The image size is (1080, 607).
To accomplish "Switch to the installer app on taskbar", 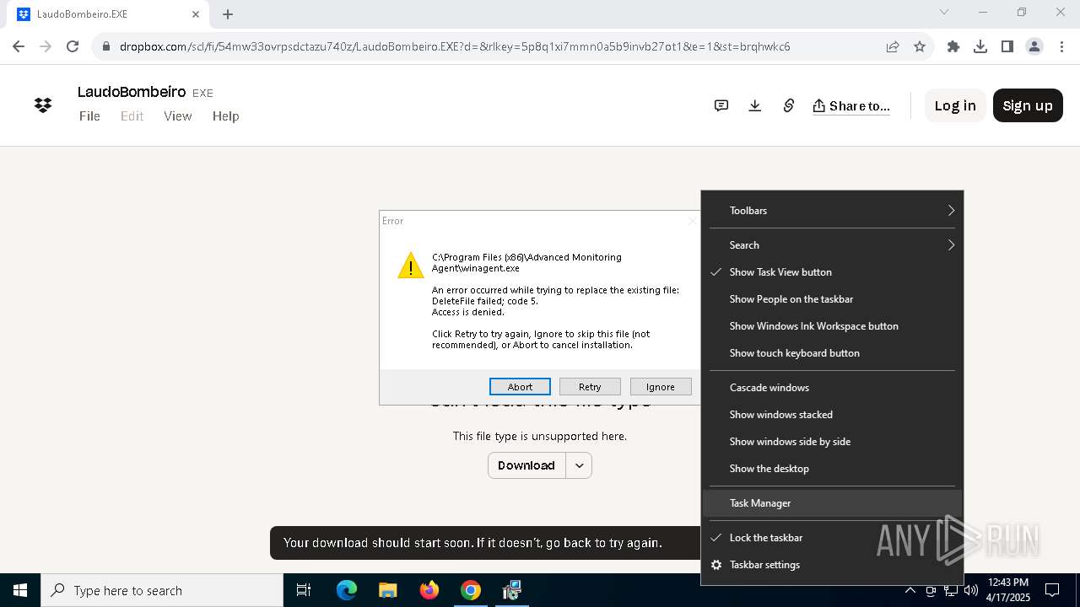I will (x=511, y=590).
